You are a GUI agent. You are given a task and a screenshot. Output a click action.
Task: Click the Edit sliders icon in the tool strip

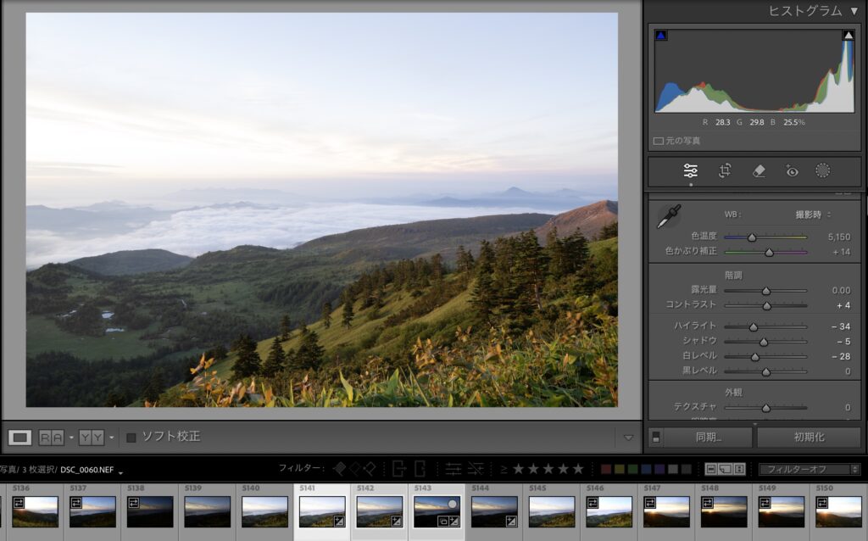pos(691,170)
